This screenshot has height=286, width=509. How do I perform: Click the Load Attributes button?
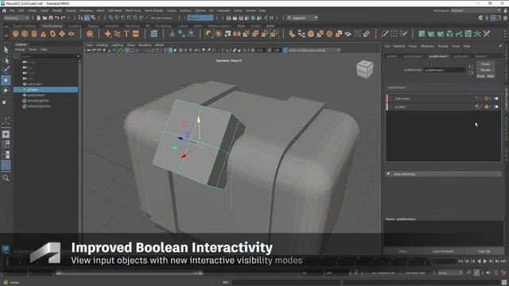point(443,251)
